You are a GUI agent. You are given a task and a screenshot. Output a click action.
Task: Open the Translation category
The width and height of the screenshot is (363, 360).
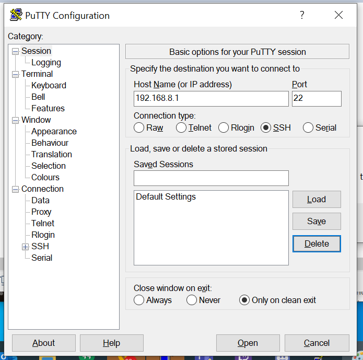(52, 154)
